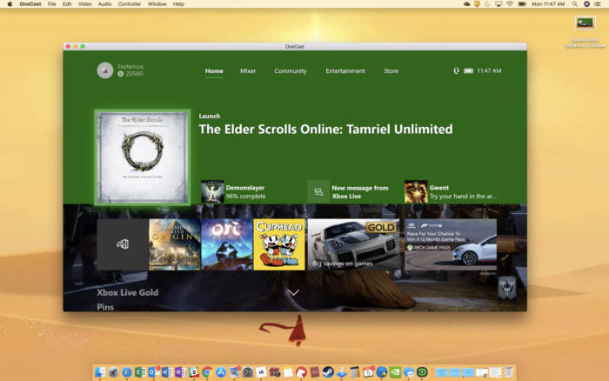Click the club banner emblem icon
Image resolution: width=609 pixels, height=381 pixels.
(507, 289)
